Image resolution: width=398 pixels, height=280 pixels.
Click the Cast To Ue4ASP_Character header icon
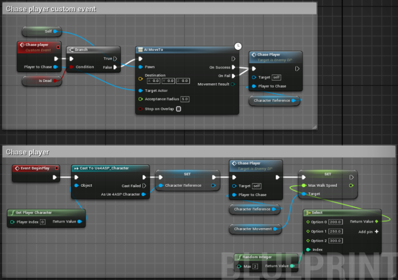(76, 168)
